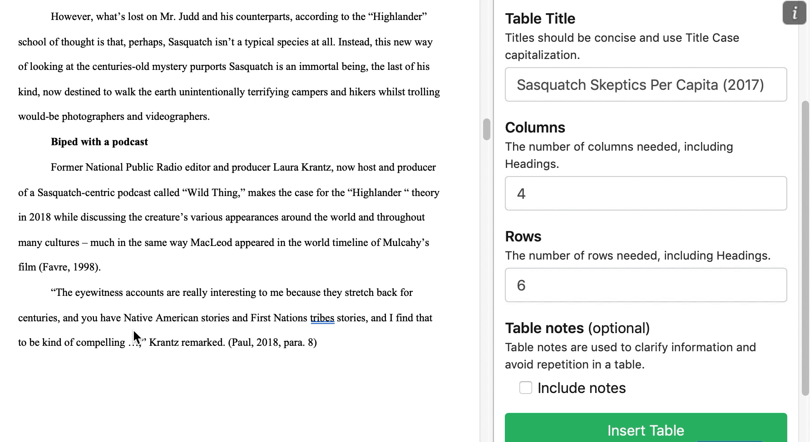Click the "Columns" section heading
The width and height of the screenshot is (810, 442).
pos(535,128)
